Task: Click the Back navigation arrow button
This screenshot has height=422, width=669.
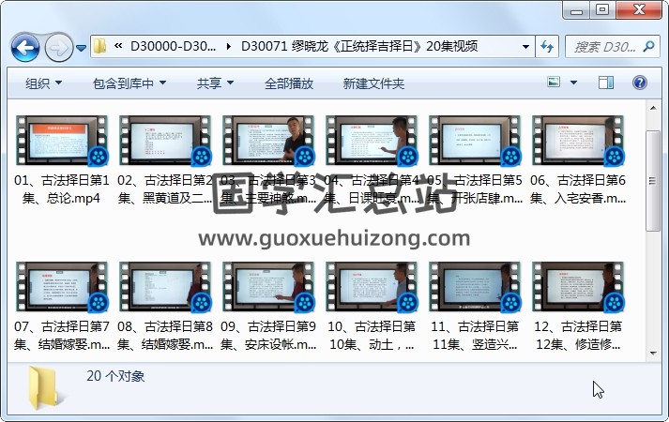Action: click(x=24, y=46)
